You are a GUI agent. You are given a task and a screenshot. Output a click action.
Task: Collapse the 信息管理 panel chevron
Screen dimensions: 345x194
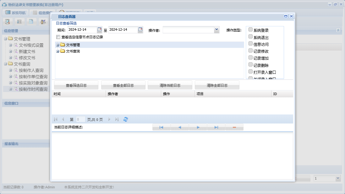pos(338,30)
